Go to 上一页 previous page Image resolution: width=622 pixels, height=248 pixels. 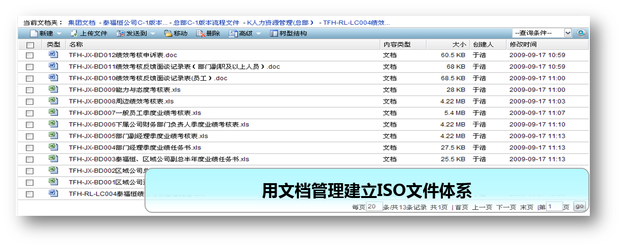coord(482,207)
